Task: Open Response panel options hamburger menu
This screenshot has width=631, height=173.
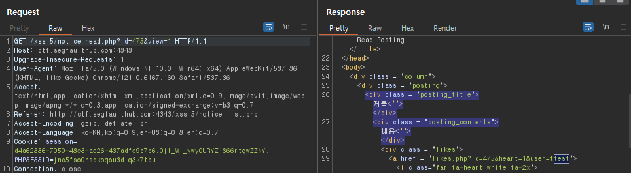Action: 623,27
